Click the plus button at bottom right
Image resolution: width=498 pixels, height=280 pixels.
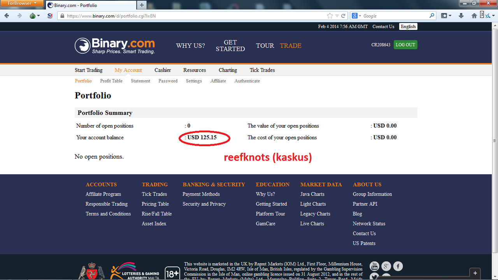(x=475, y=273)
